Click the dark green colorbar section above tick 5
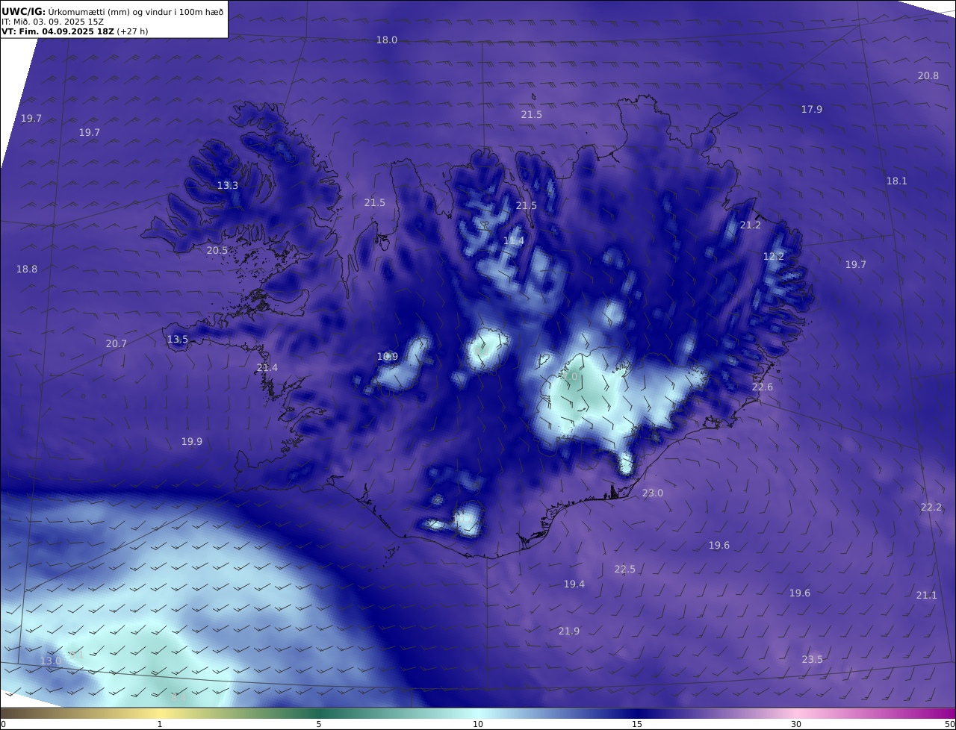The height and width of the screenshot is (730, 956). tap(319, 713)
